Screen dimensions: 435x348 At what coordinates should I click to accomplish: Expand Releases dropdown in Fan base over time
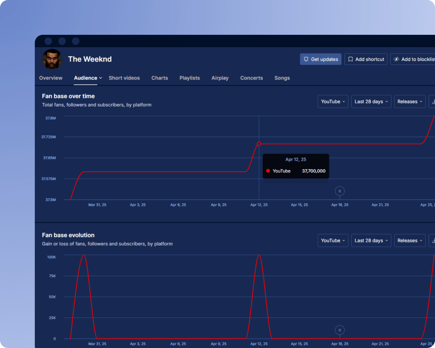click(410, 101)
